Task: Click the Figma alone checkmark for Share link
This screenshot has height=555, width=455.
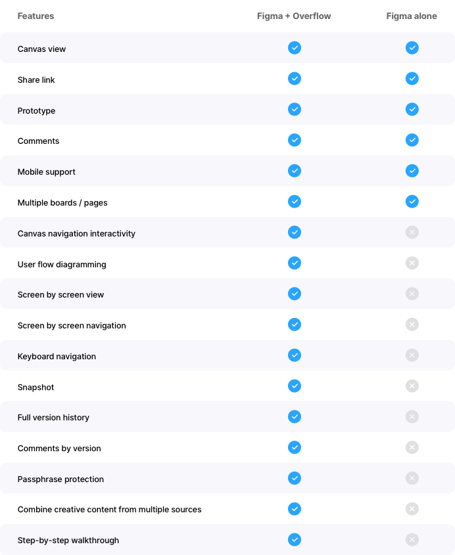Action: coord(412,79)
